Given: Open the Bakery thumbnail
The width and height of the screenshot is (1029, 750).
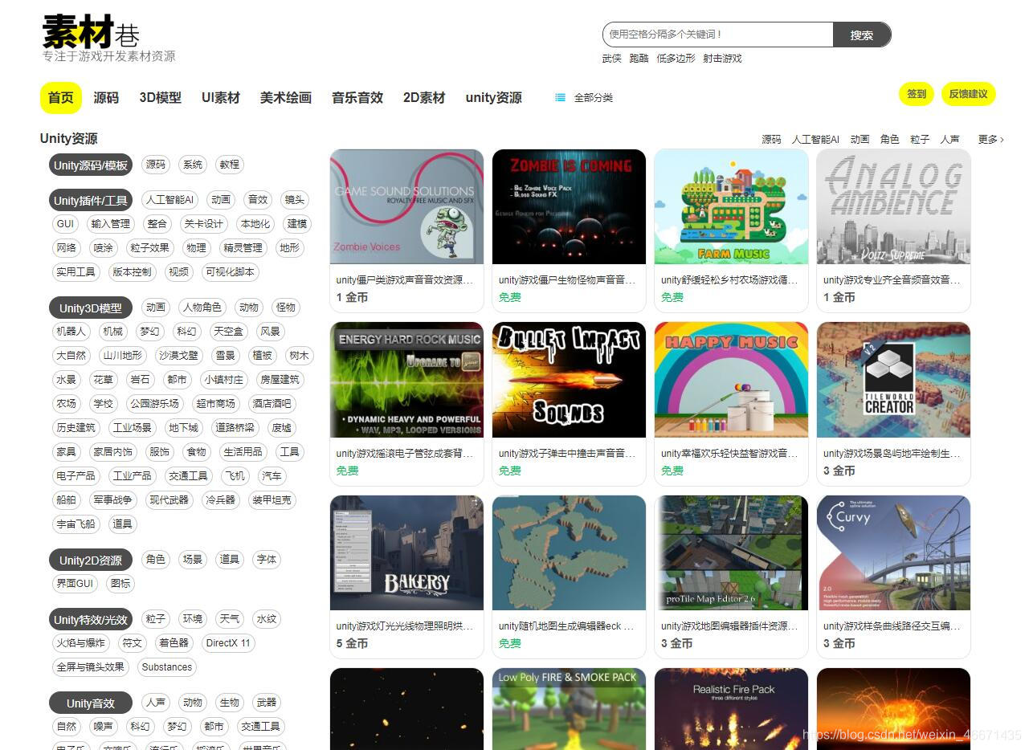Looking at the screenshot, I should click(407, 553).
